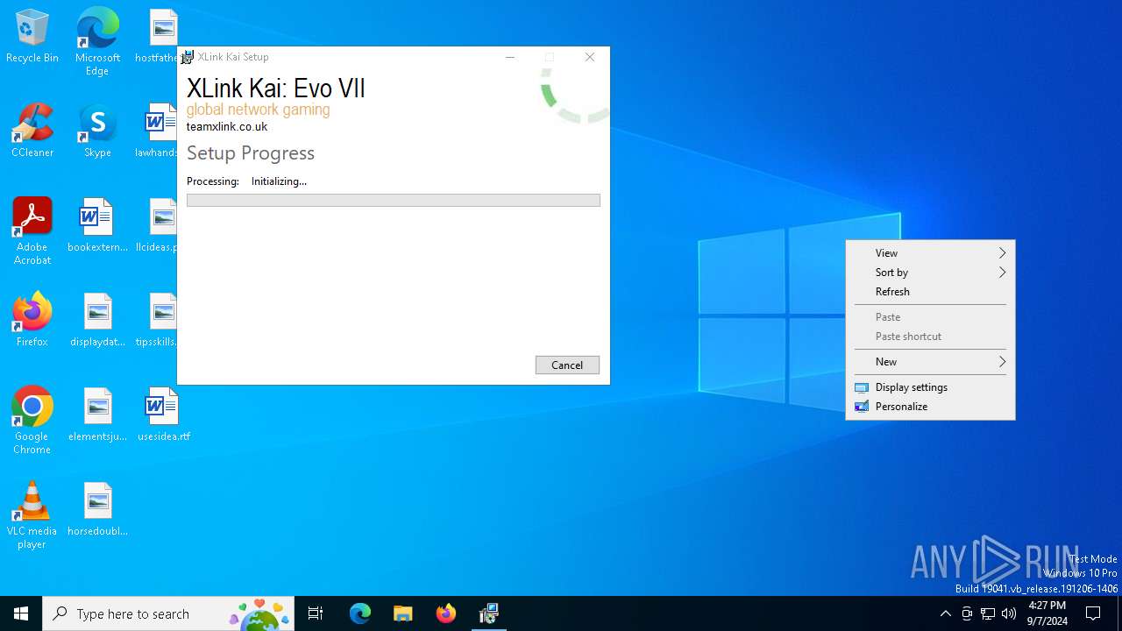
Task: Select the Firefox desktop shortcut
Action: (x=32, y=321)
